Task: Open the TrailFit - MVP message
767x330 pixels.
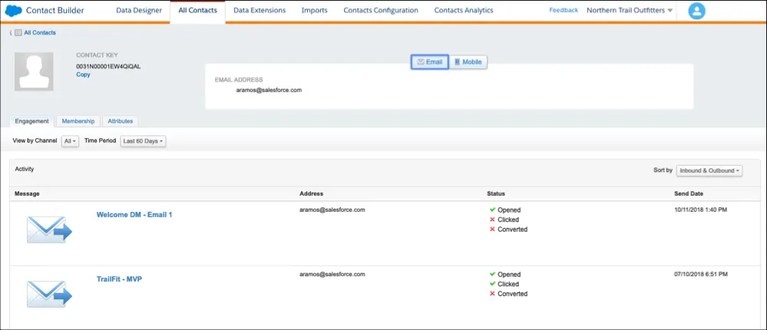Action: click(x=119, y=279)
